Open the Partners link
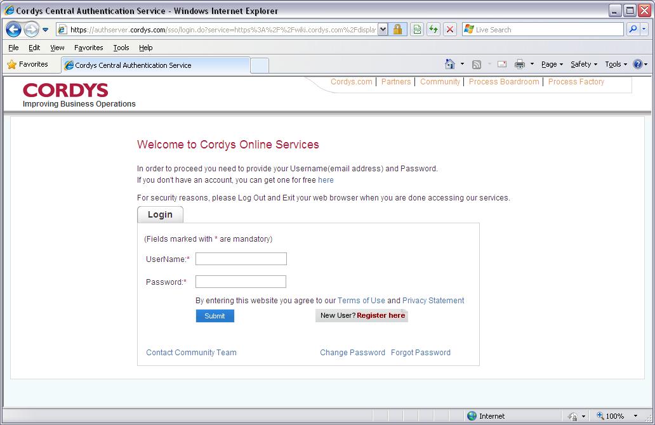 (x=396, y=82)
